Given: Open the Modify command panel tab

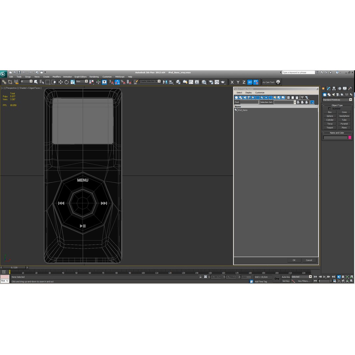Looking at the screenshot, I should (328, 88).
